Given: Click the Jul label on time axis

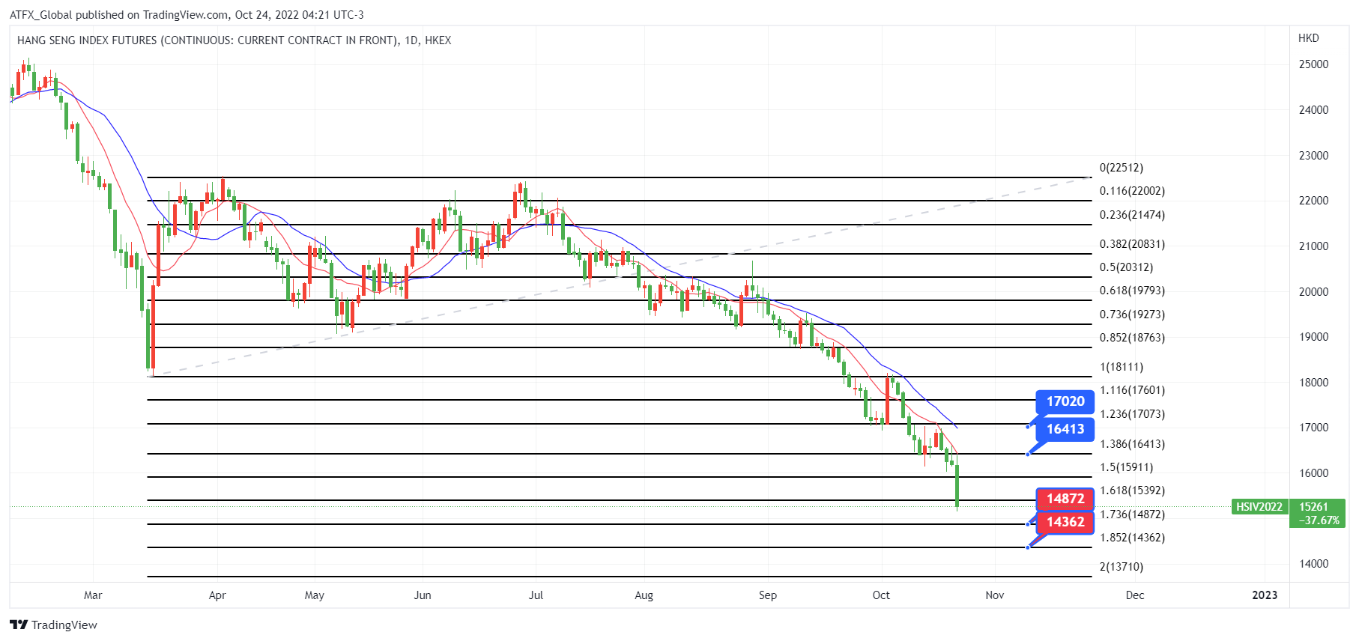Looking at the screenshot, I should [x=536, y=595].
